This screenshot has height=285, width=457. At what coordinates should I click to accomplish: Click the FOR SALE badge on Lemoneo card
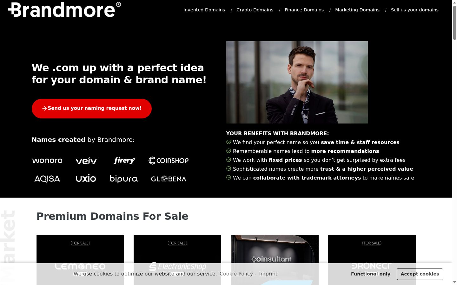[x=80, y=243]
